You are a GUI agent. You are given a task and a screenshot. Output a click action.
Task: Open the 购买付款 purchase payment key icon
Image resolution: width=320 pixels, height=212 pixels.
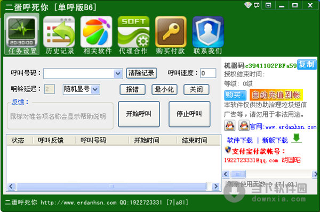click(171, 35)
